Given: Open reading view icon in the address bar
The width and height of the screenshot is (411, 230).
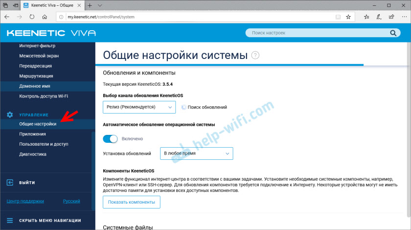Looking at the screenshot, I should 338,17.
